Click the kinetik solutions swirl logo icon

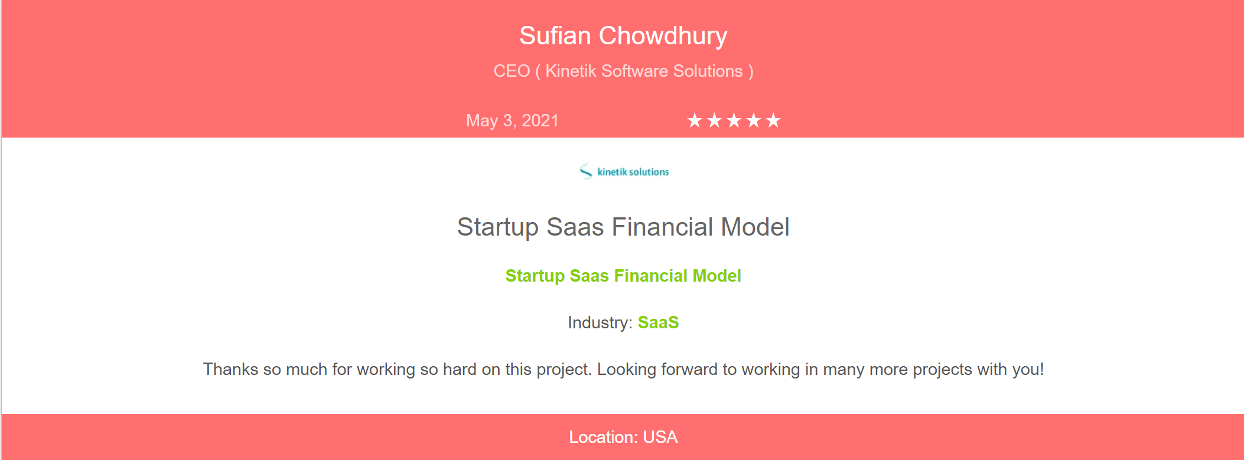click(x=585, y=171)
